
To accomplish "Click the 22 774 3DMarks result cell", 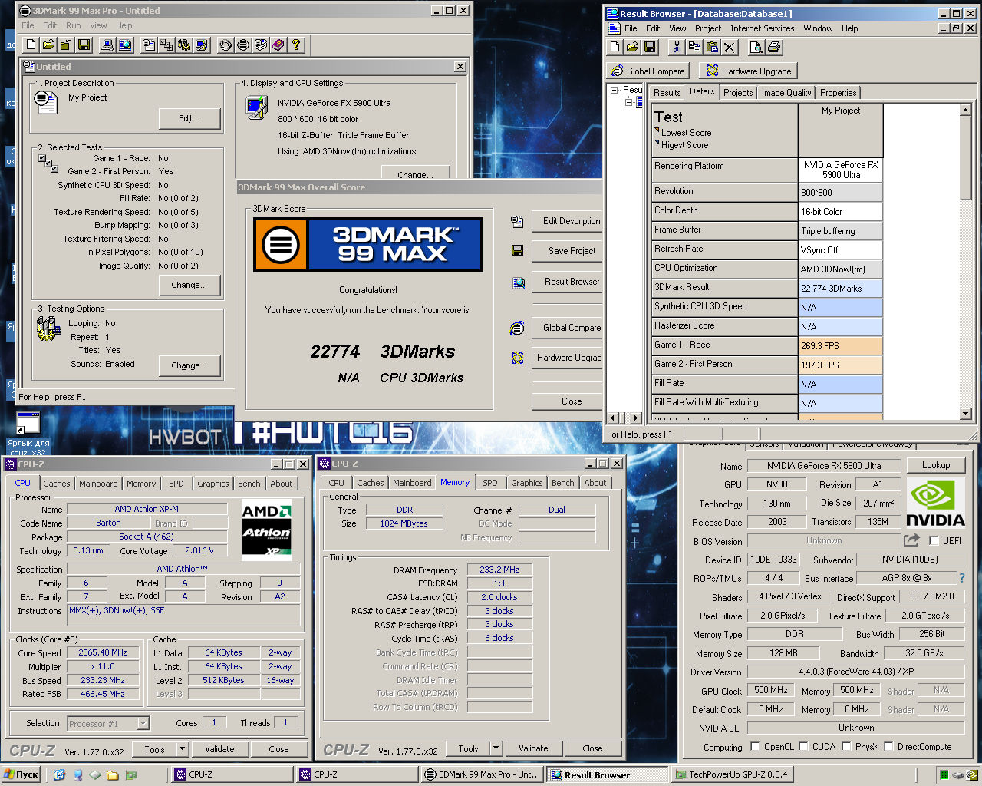I will click(841, 289).
